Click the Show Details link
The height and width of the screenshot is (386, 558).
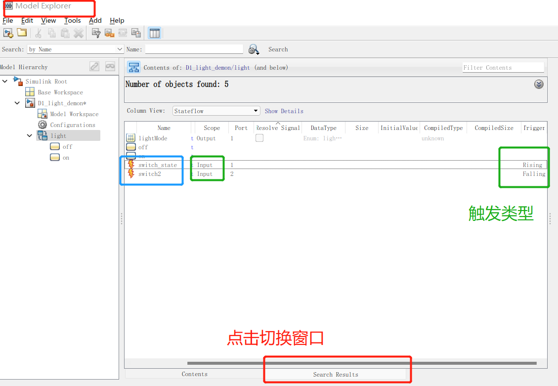pyautogui.click(x=284, y=111)
